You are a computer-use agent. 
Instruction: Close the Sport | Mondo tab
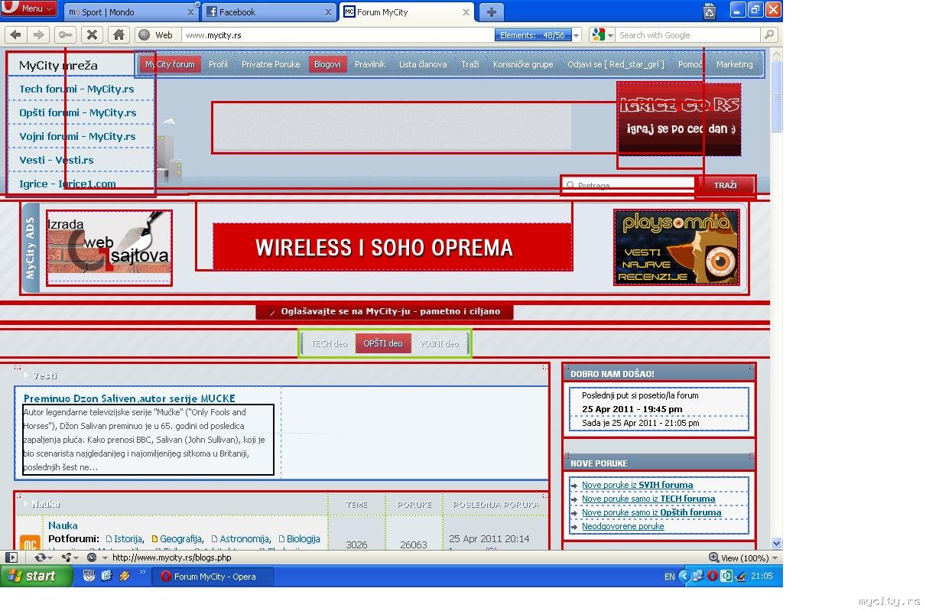[190, 12]
